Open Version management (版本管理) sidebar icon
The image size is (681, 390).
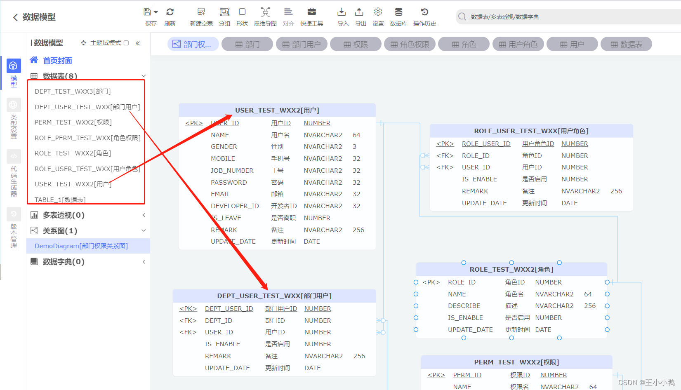(14, 214)
